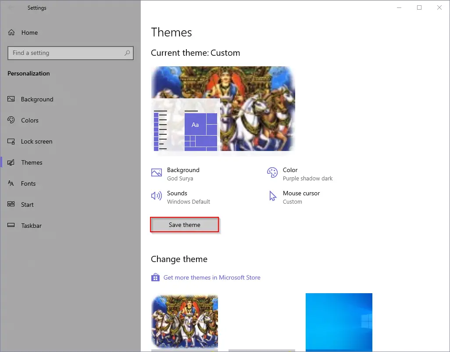Click the Background picture icon in sidebar

(x=11, y=99)
